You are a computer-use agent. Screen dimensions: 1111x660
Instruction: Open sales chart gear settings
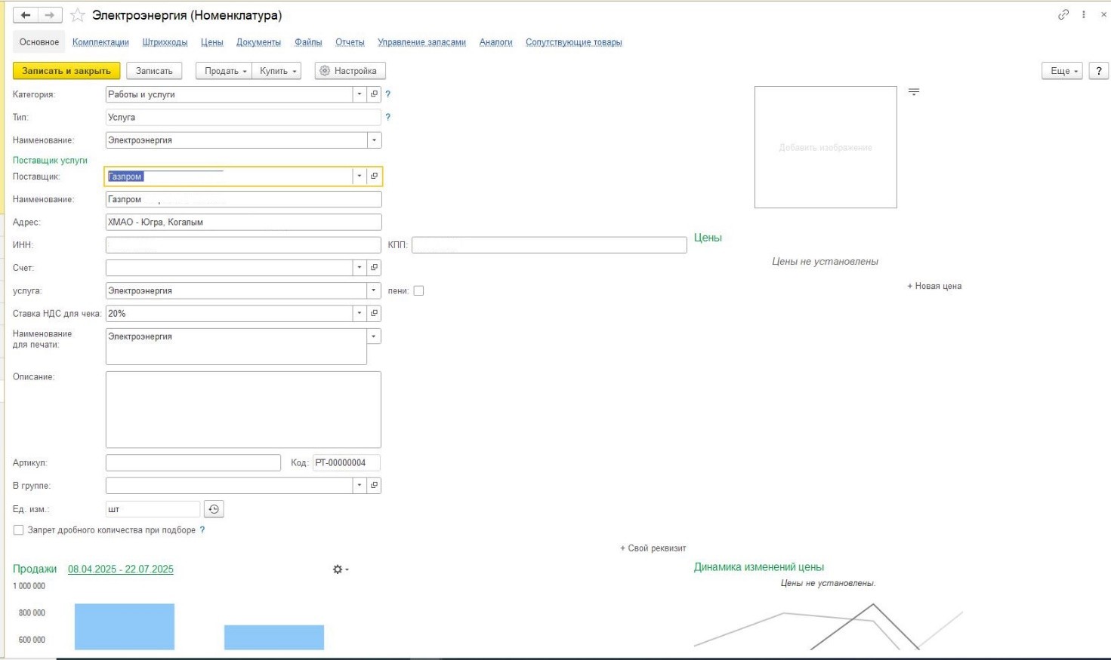pyautogui.click(x=340, y=569)
